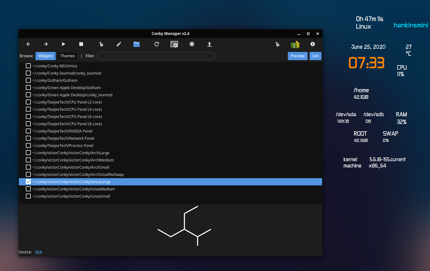Screen dimensions: 430x271
Task: Click the refresh list icon
Action: pos(157,44)
